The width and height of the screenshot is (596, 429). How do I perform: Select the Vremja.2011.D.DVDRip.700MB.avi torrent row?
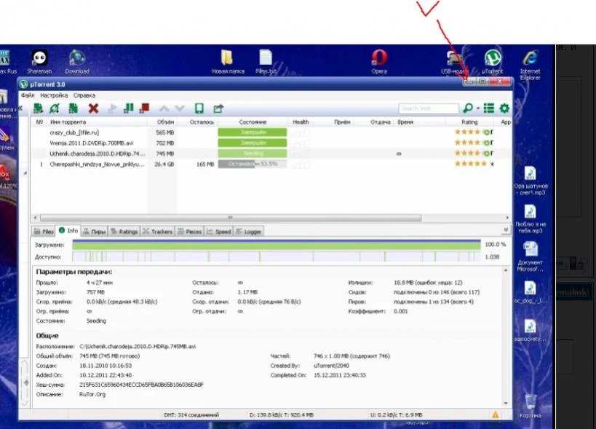(271, 143)
